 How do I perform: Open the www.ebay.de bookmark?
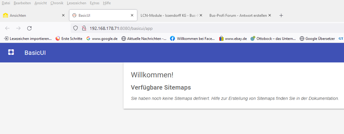(x=233, y=39)
